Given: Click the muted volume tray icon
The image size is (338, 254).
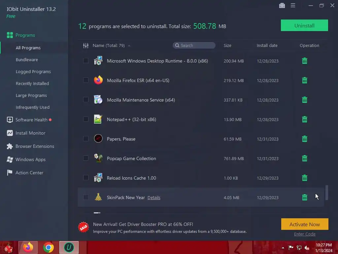Looking at the screenshot, I should tap(307, 248).
